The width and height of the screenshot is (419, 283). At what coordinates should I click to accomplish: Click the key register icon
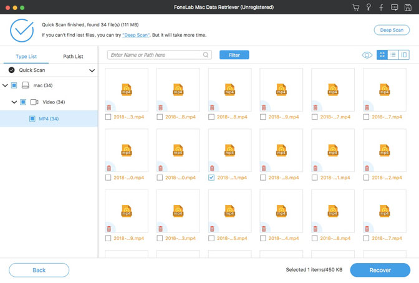(368, 7)
